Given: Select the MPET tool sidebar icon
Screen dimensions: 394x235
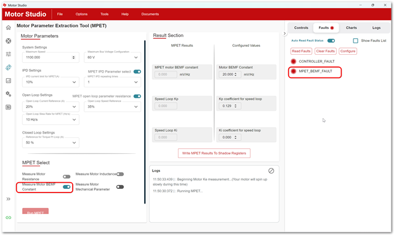Looking at the screenshot, I should click(8, 67).
